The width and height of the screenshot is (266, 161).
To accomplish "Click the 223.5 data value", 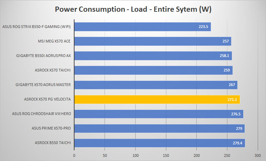I will coord(204,27).
